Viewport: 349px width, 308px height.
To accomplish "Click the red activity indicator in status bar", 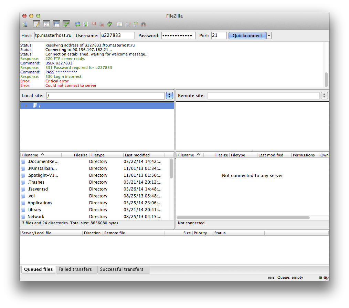I will tap(325, 277).
